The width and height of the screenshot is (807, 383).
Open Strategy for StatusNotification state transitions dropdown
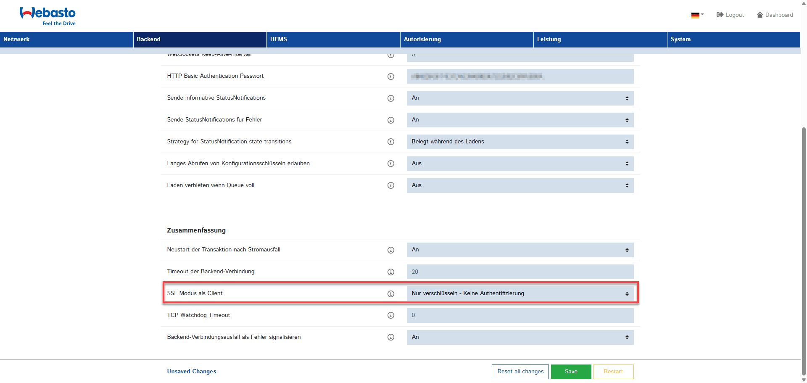pyautogui.click(x=520, y=142)
